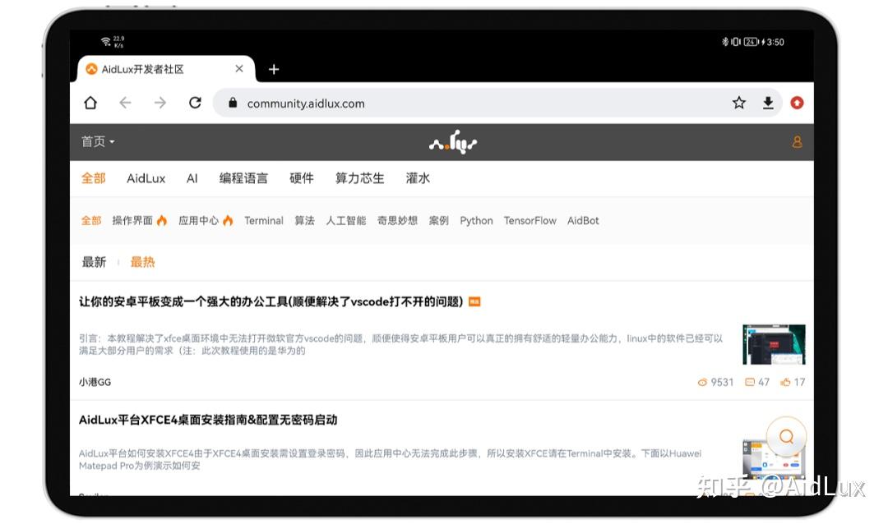Click the padlock site security icon
888x524 pixels.
(x=232, y=103)
